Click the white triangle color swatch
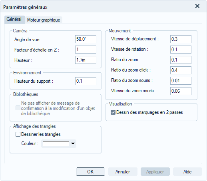 (x=56, y=143)
